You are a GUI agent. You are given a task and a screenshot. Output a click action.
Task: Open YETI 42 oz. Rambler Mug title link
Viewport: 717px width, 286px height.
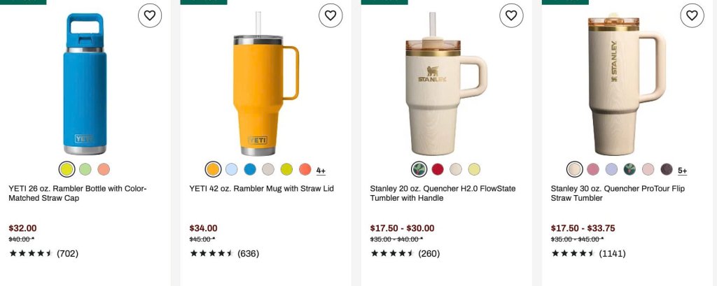262,189
